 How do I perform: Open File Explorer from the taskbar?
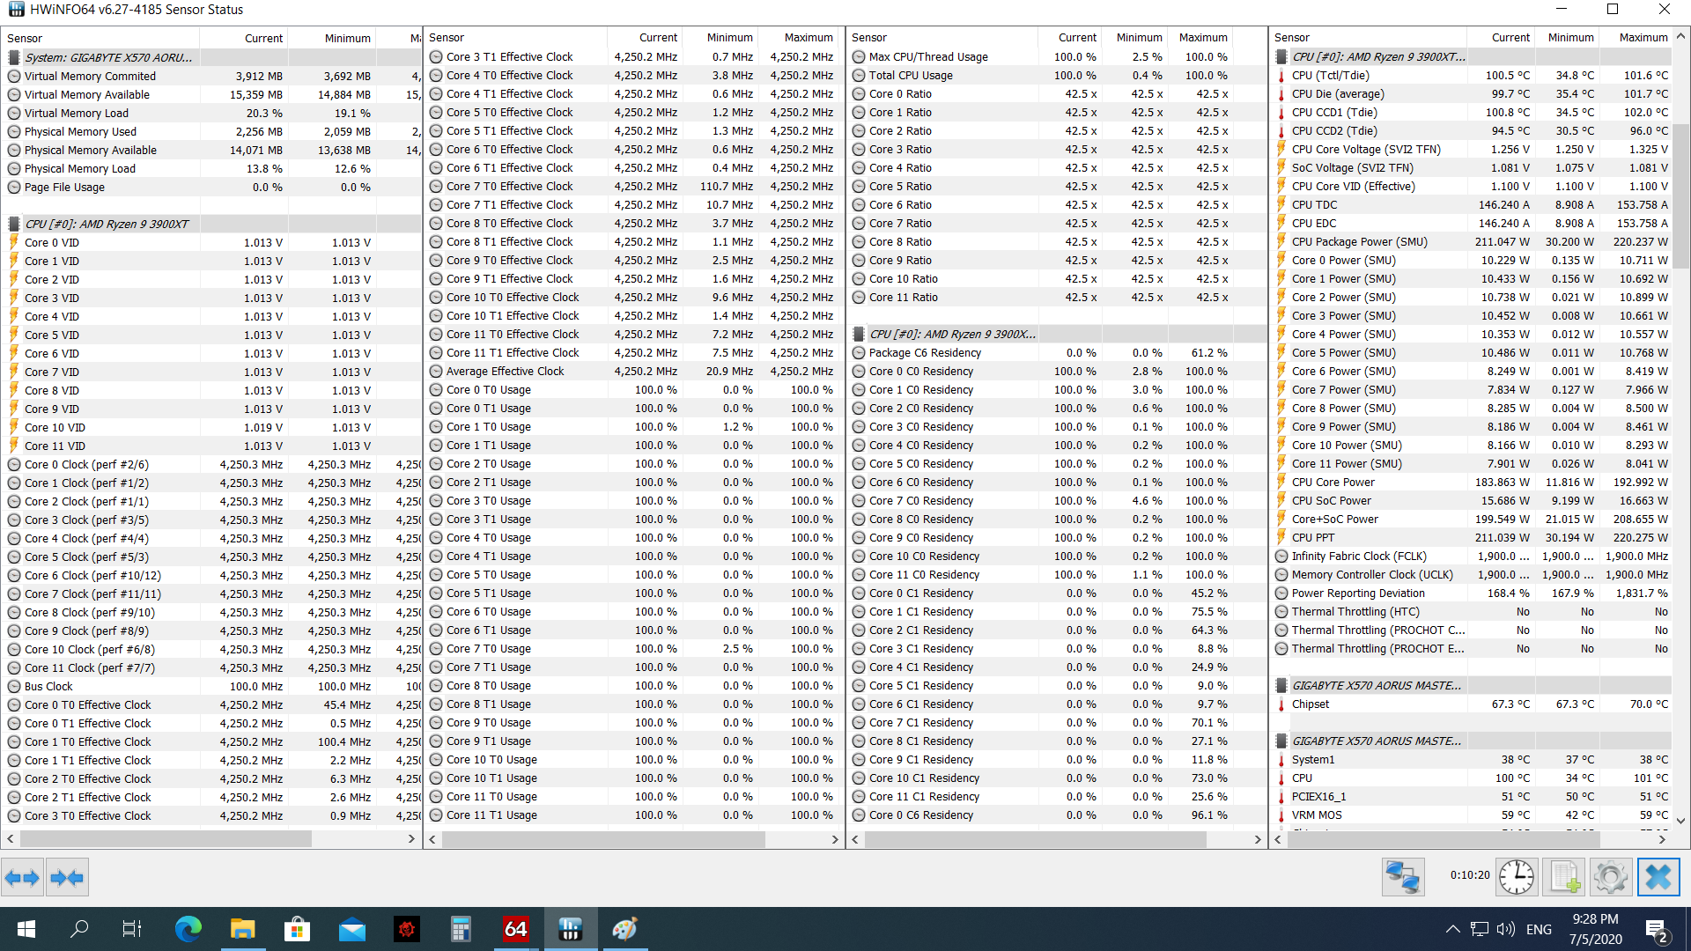[x=242, y=929]
